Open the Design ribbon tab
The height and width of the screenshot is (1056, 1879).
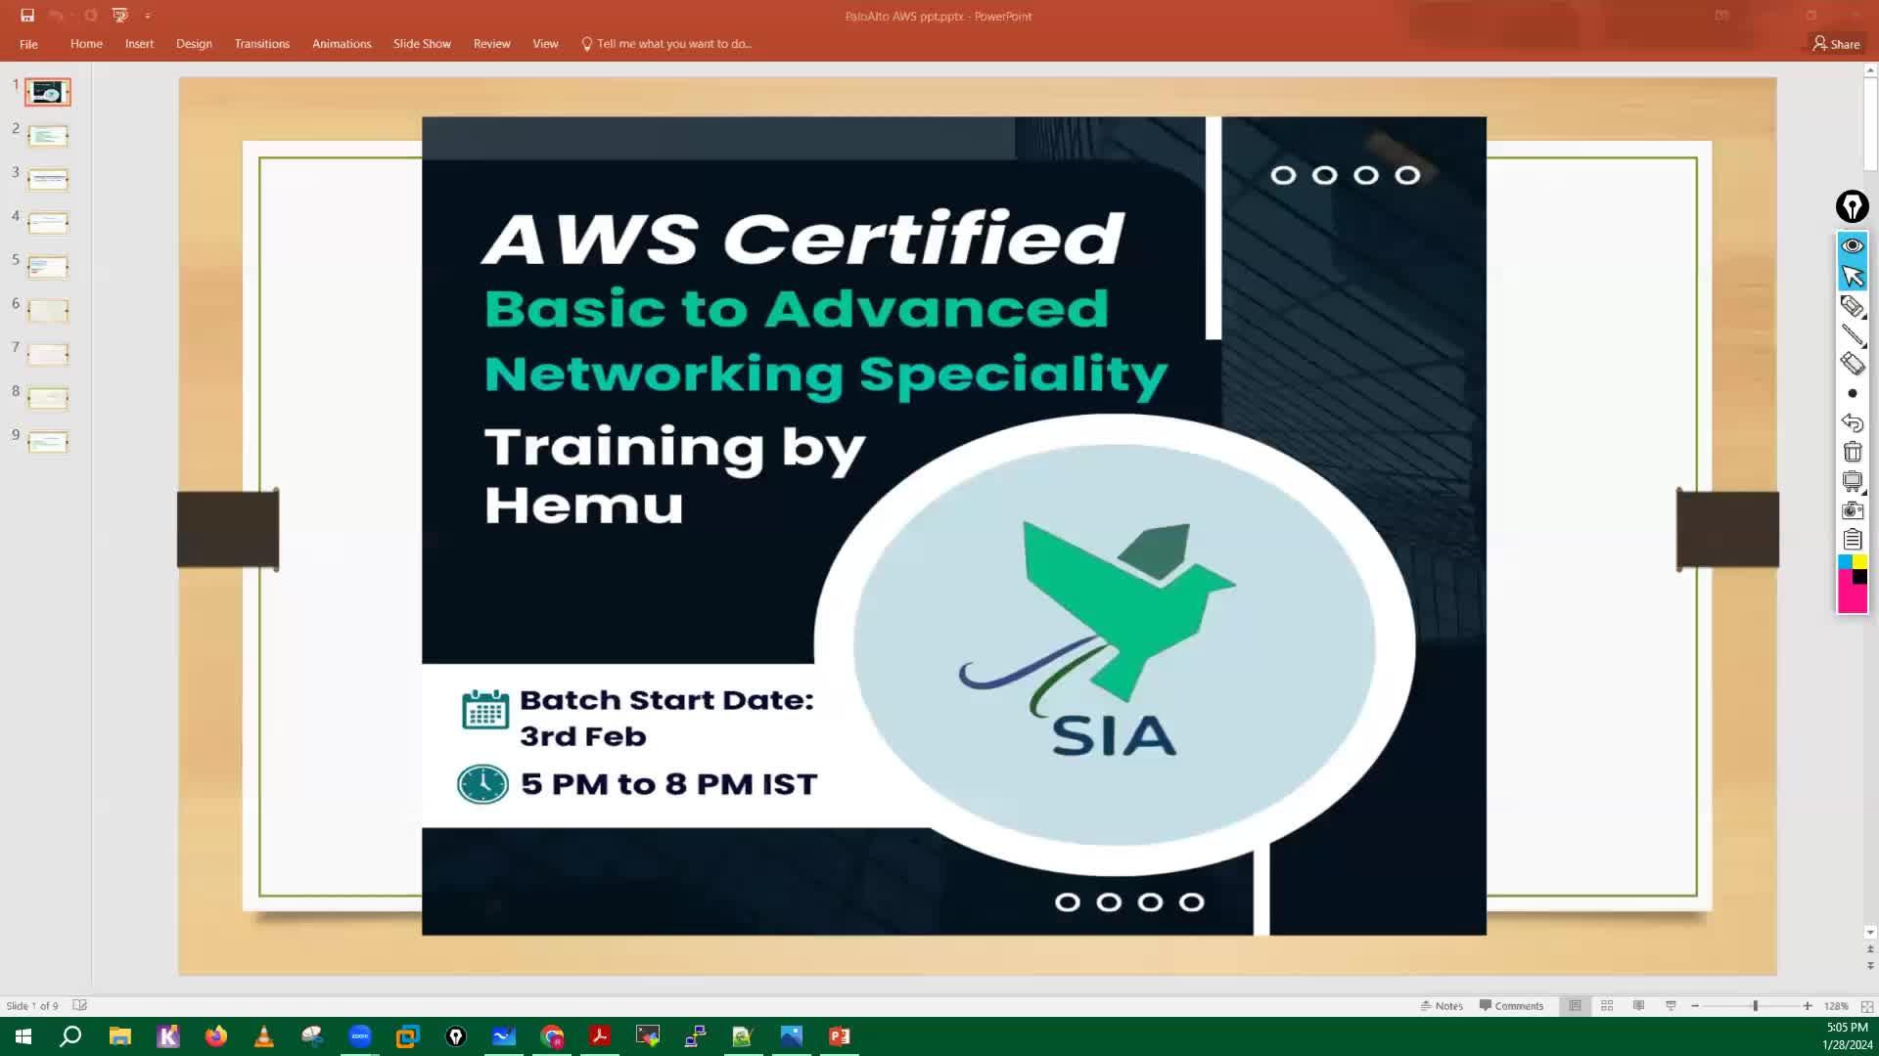(x=194, y=44)
